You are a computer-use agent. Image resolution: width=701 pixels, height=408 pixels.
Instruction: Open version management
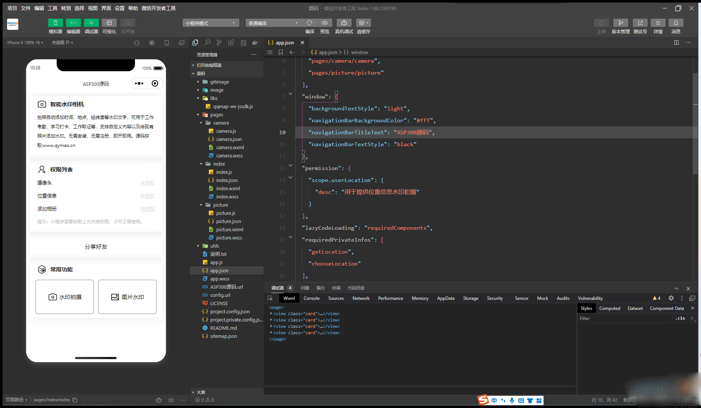[620, 23]
